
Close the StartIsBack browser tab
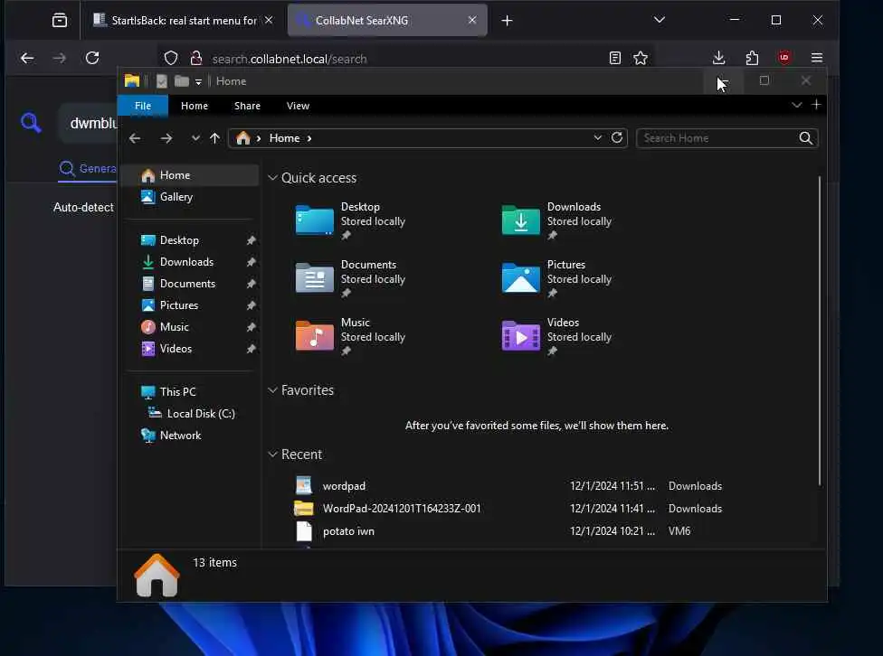click(x=269, y=20)
